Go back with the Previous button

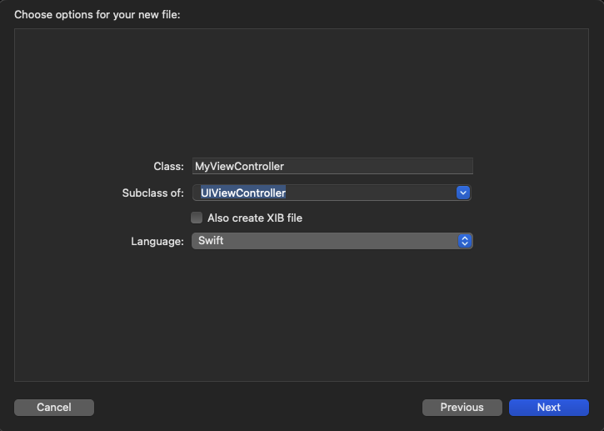pos(462,407)
